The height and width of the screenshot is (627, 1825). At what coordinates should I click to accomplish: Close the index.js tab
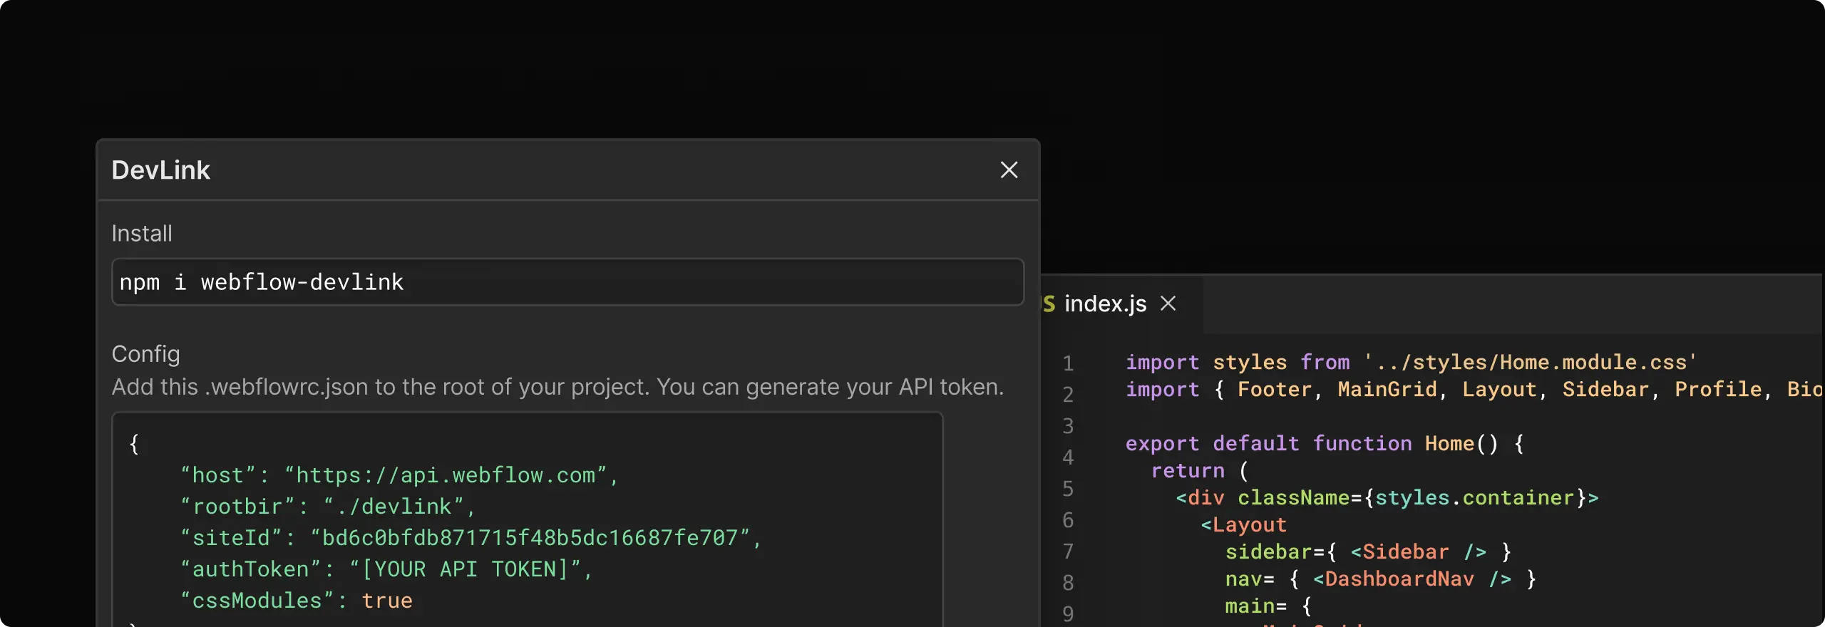click(x=1168, y=304)
